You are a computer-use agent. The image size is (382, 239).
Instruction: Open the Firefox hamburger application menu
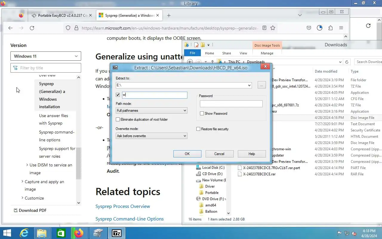[341, 28]
